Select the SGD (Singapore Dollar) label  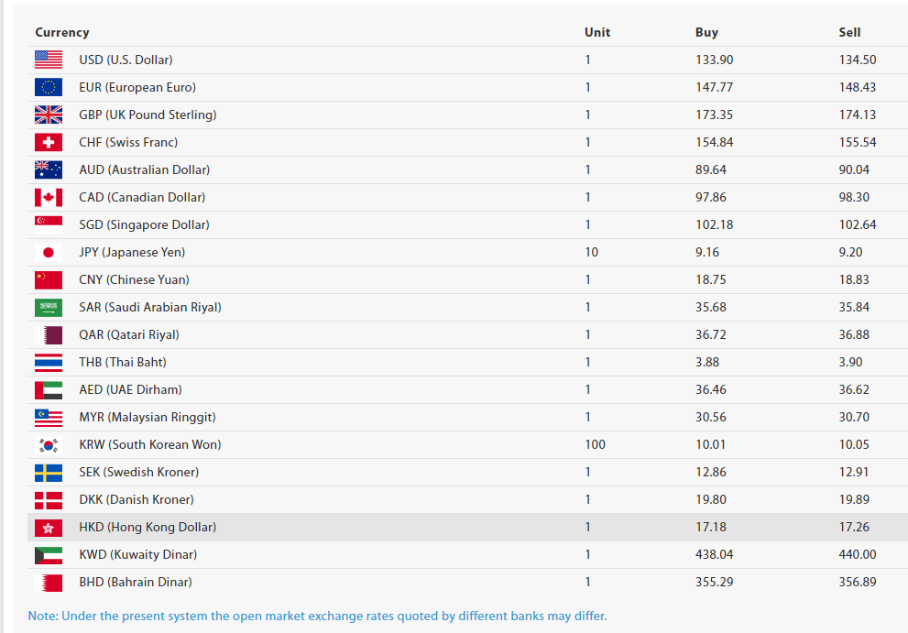144,224
